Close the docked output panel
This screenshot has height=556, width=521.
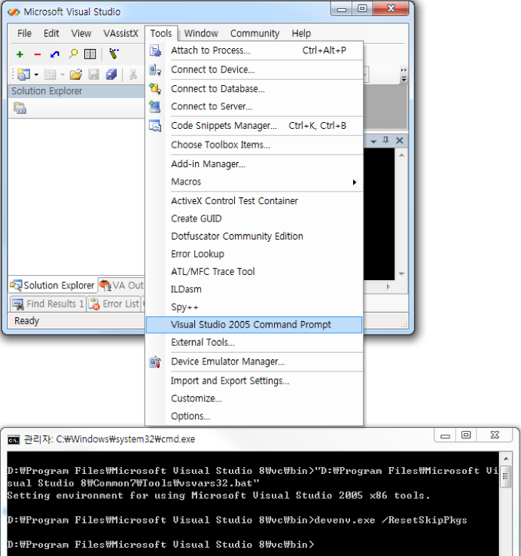(x=400, y=141)
